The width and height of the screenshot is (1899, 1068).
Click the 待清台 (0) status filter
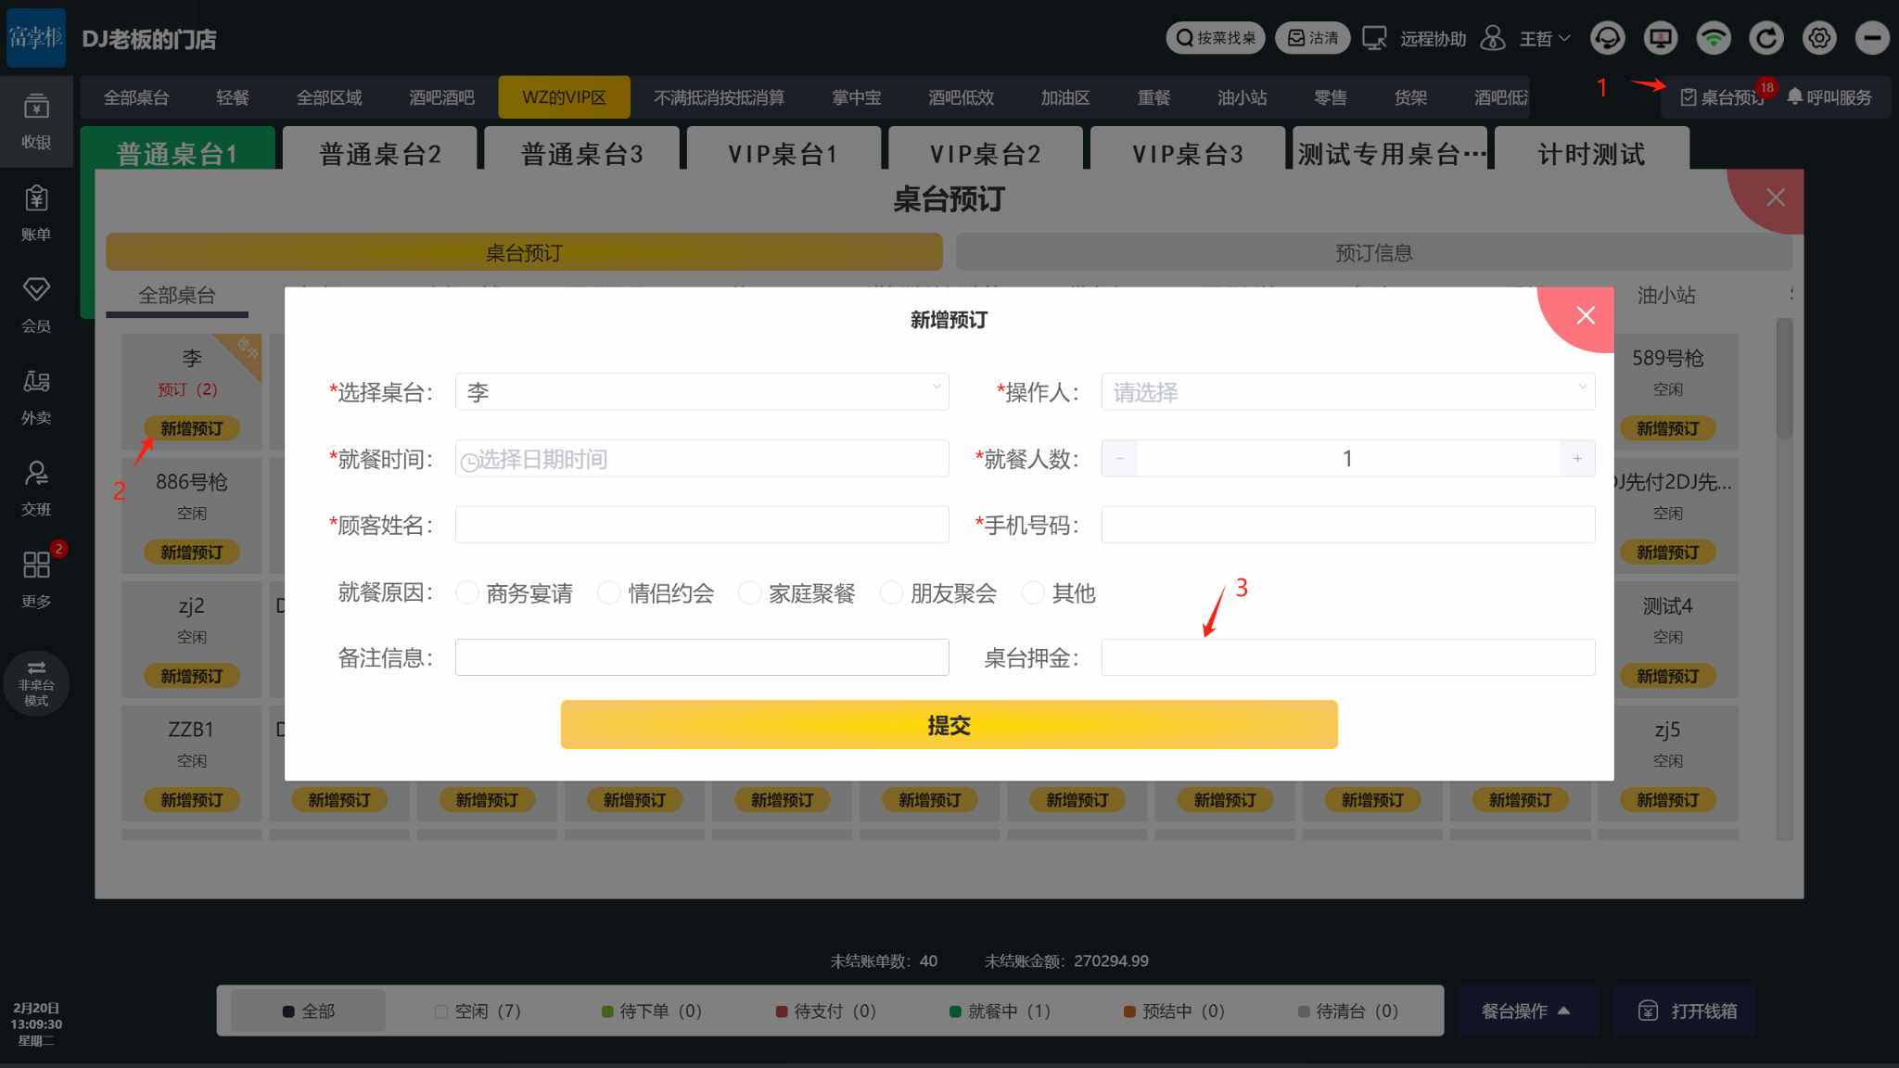(1348, 1011)
